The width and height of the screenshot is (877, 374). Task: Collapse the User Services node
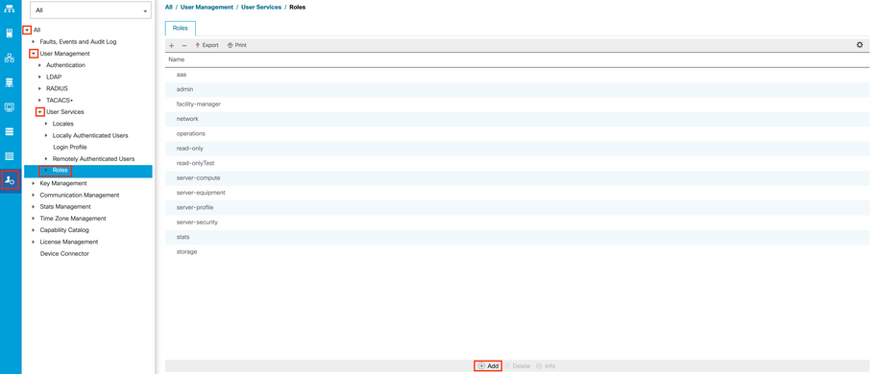point(40,112)
